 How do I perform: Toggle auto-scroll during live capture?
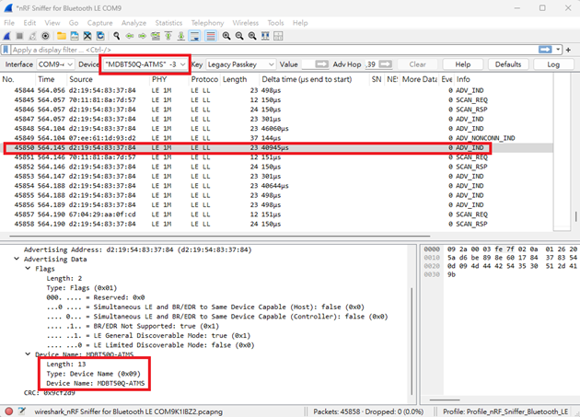pos(195,36)
